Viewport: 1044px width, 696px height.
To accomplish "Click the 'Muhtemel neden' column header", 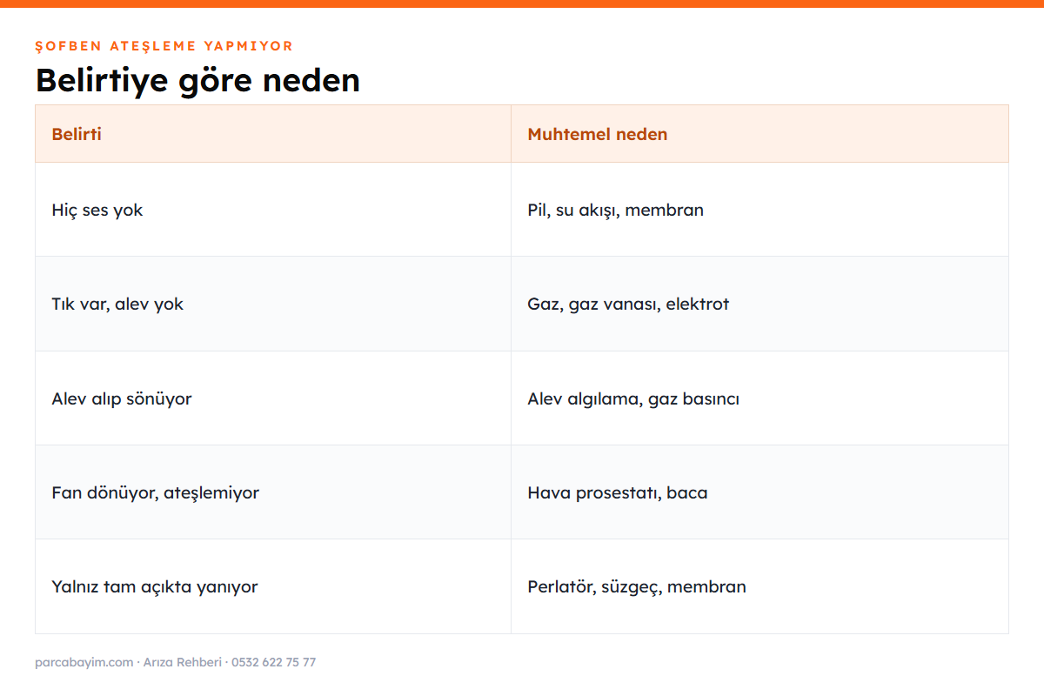I will [x=760, y=134].
